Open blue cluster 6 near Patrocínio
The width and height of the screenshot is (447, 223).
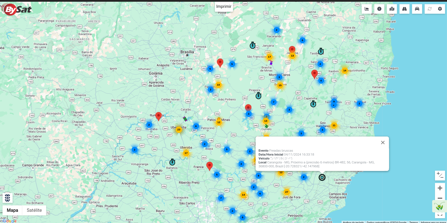click(196, 126)
